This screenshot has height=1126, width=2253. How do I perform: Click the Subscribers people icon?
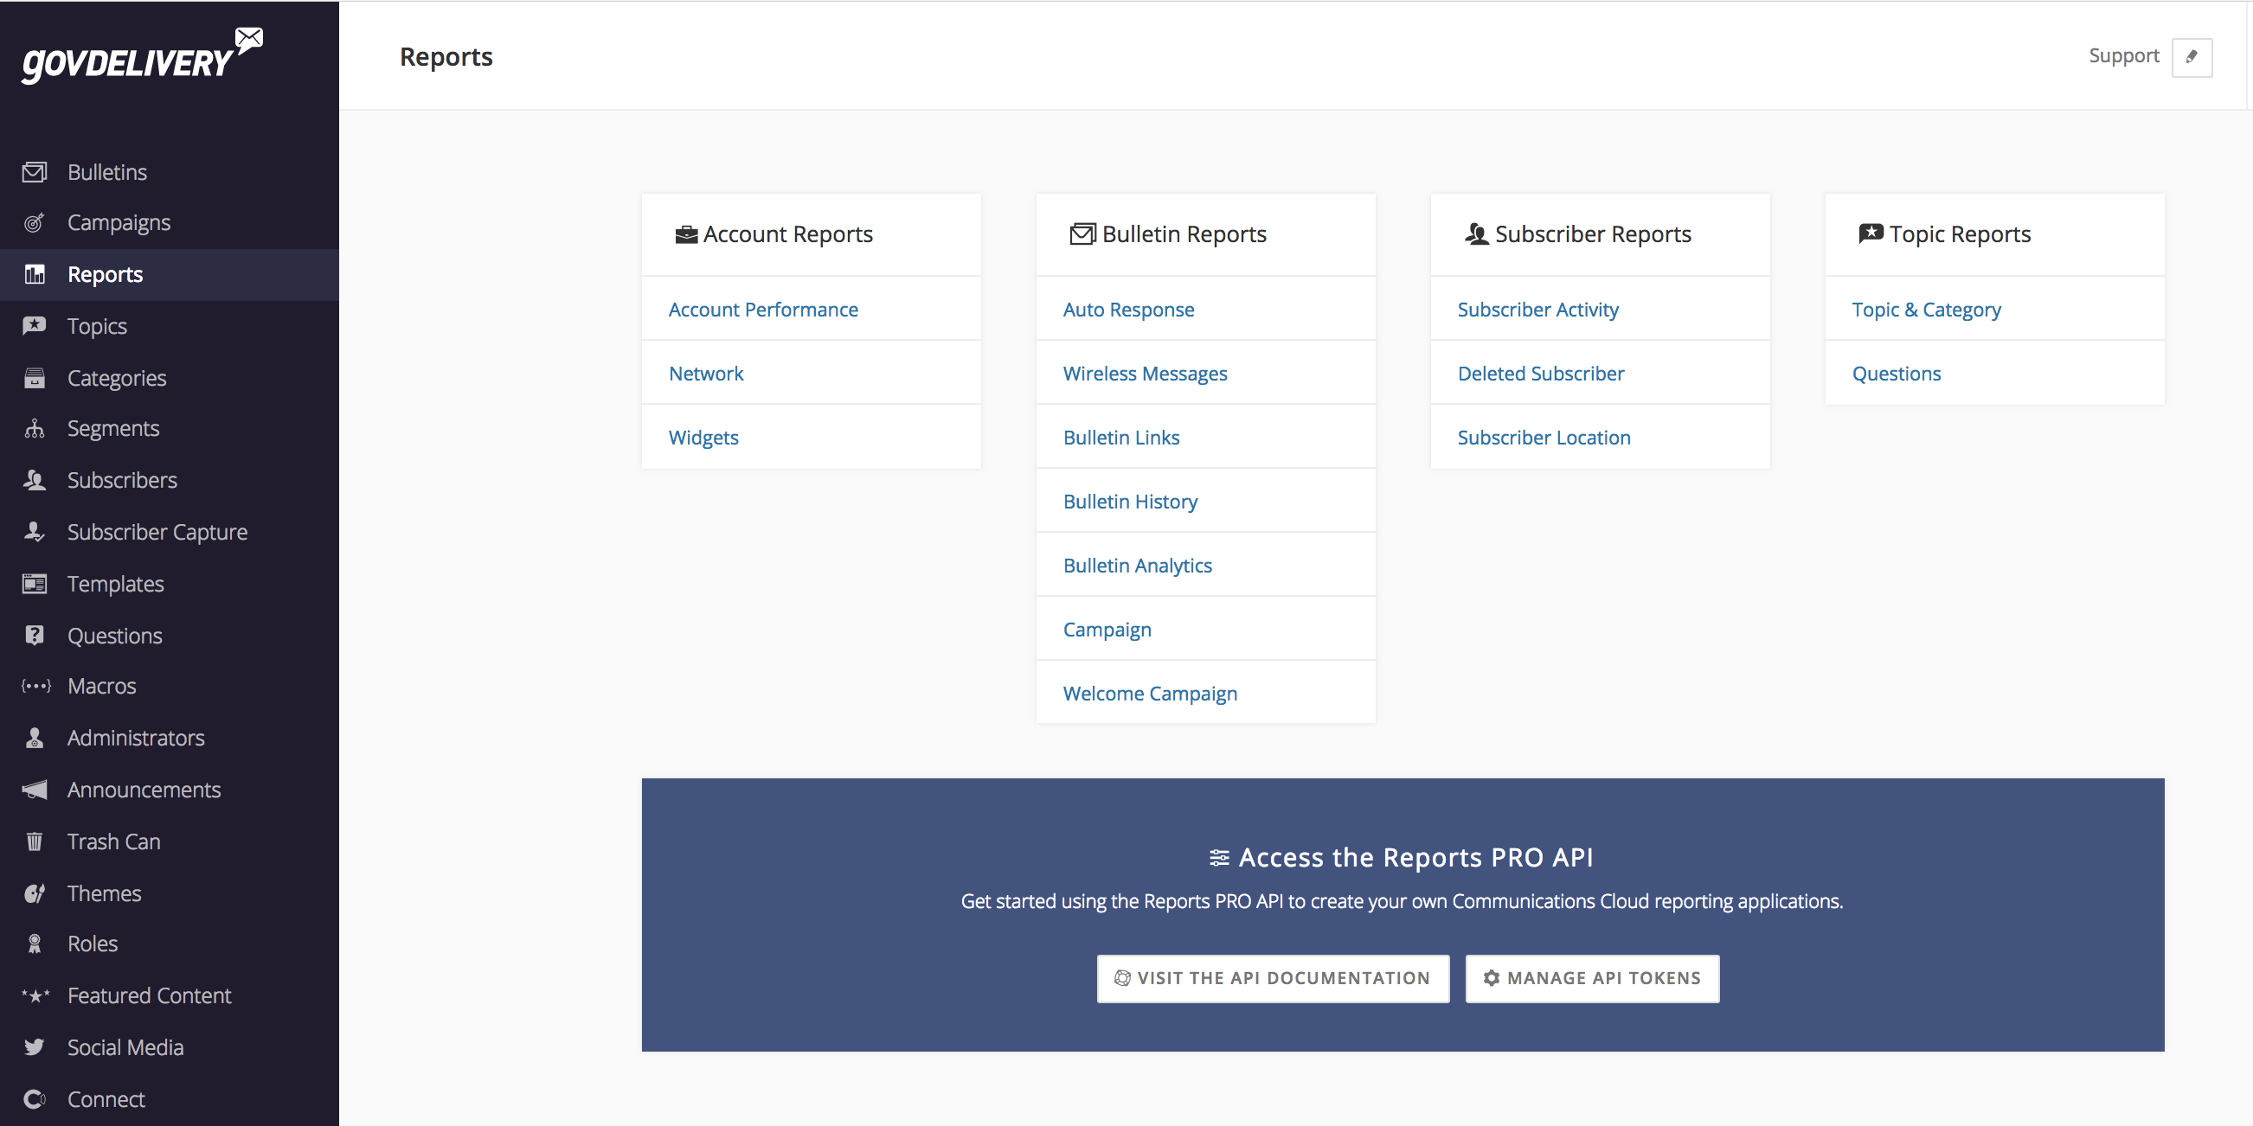34,480
